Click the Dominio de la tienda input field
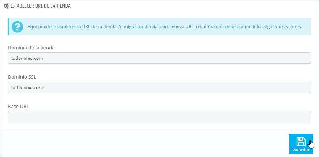The height and width of the screenshot is (157, 319). tap(159, 58)
